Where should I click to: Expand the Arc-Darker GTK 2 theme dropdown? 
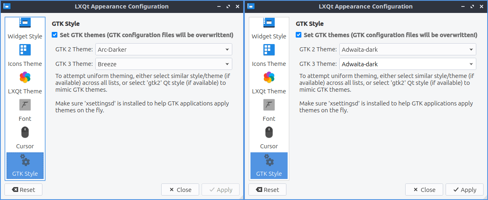click(x=164, y=50)
